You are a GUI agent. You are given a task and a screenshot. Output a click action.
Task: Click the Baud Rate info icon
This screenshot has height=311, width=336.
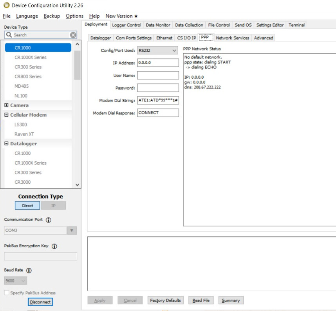[29, 271]
